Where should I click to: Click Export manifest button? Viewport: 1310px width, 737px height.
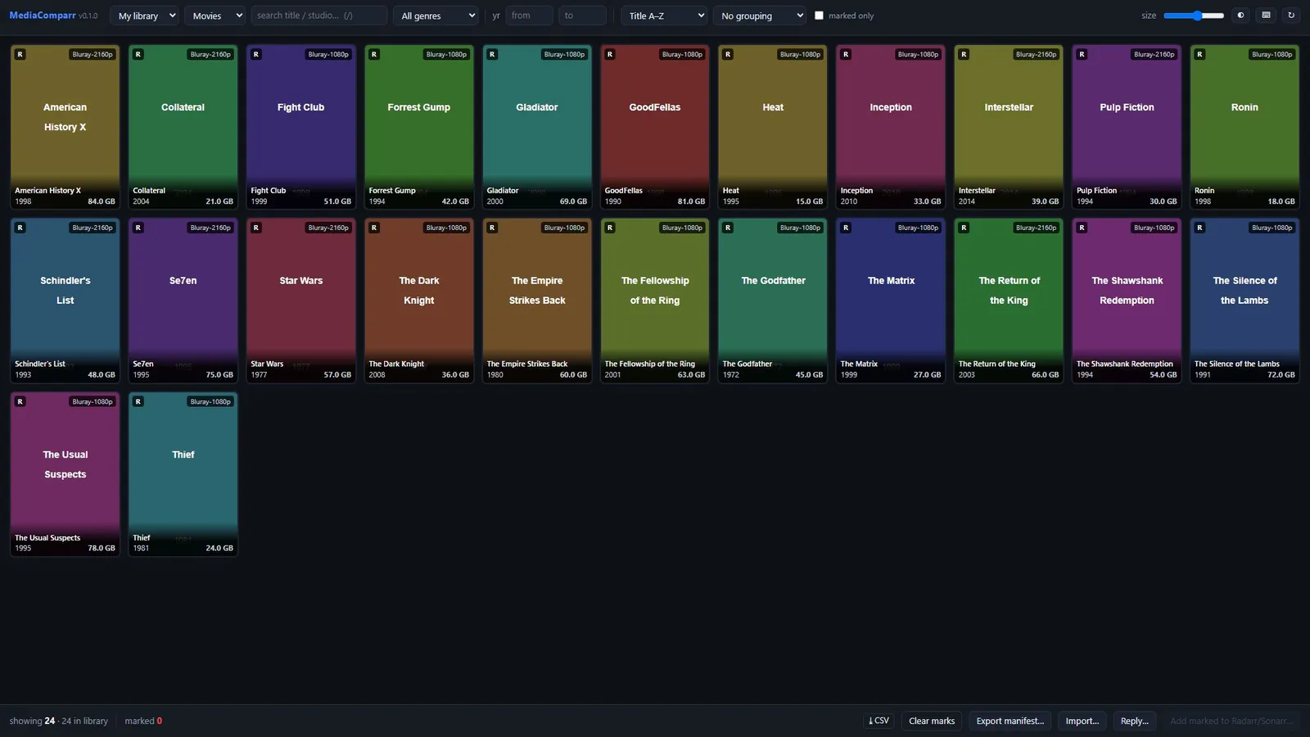pos(1010,721)
